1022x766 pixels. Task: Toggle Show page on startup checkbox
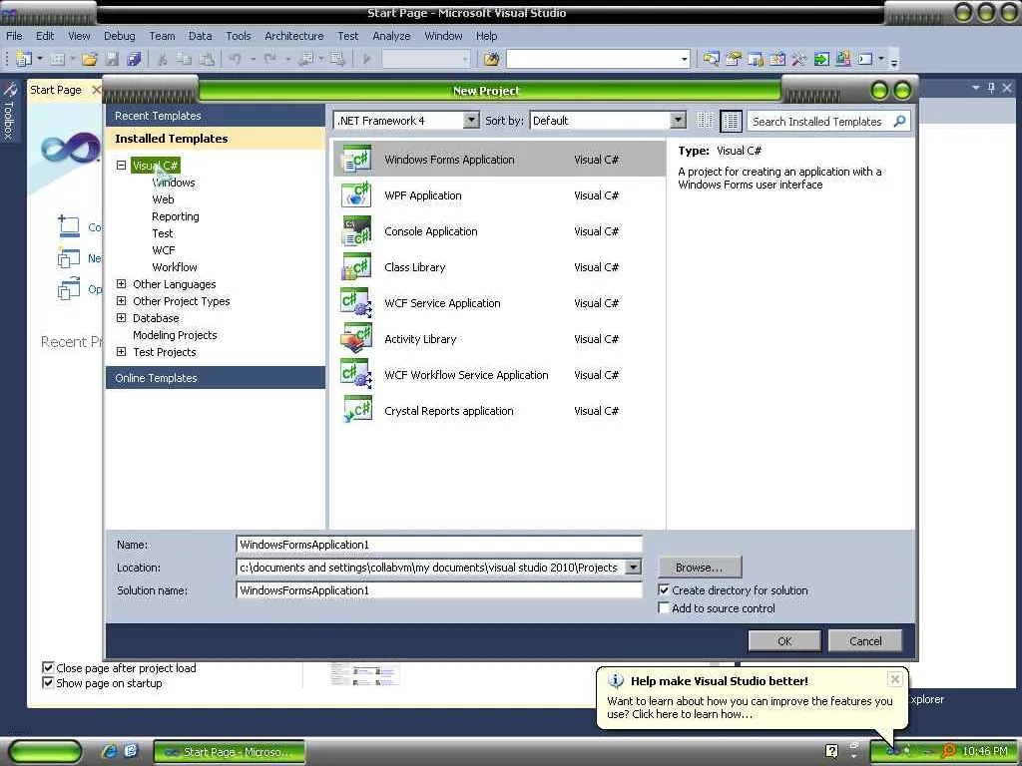[x=48, y=682]
